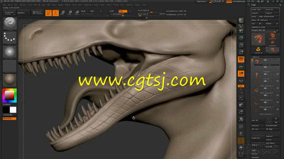Pick a color in the color picker
Image resolution: width=284 pixels, height=159 pixels.
pos(10,95)
